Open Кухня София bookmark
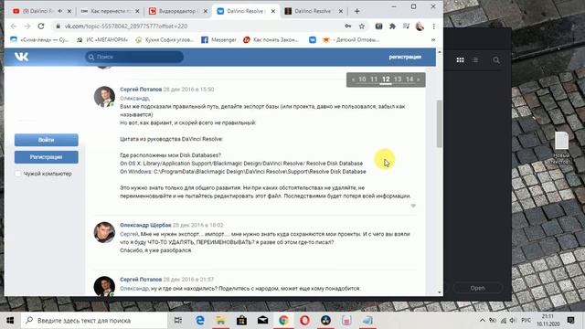585x329 pixels. [x=165, y=39]
